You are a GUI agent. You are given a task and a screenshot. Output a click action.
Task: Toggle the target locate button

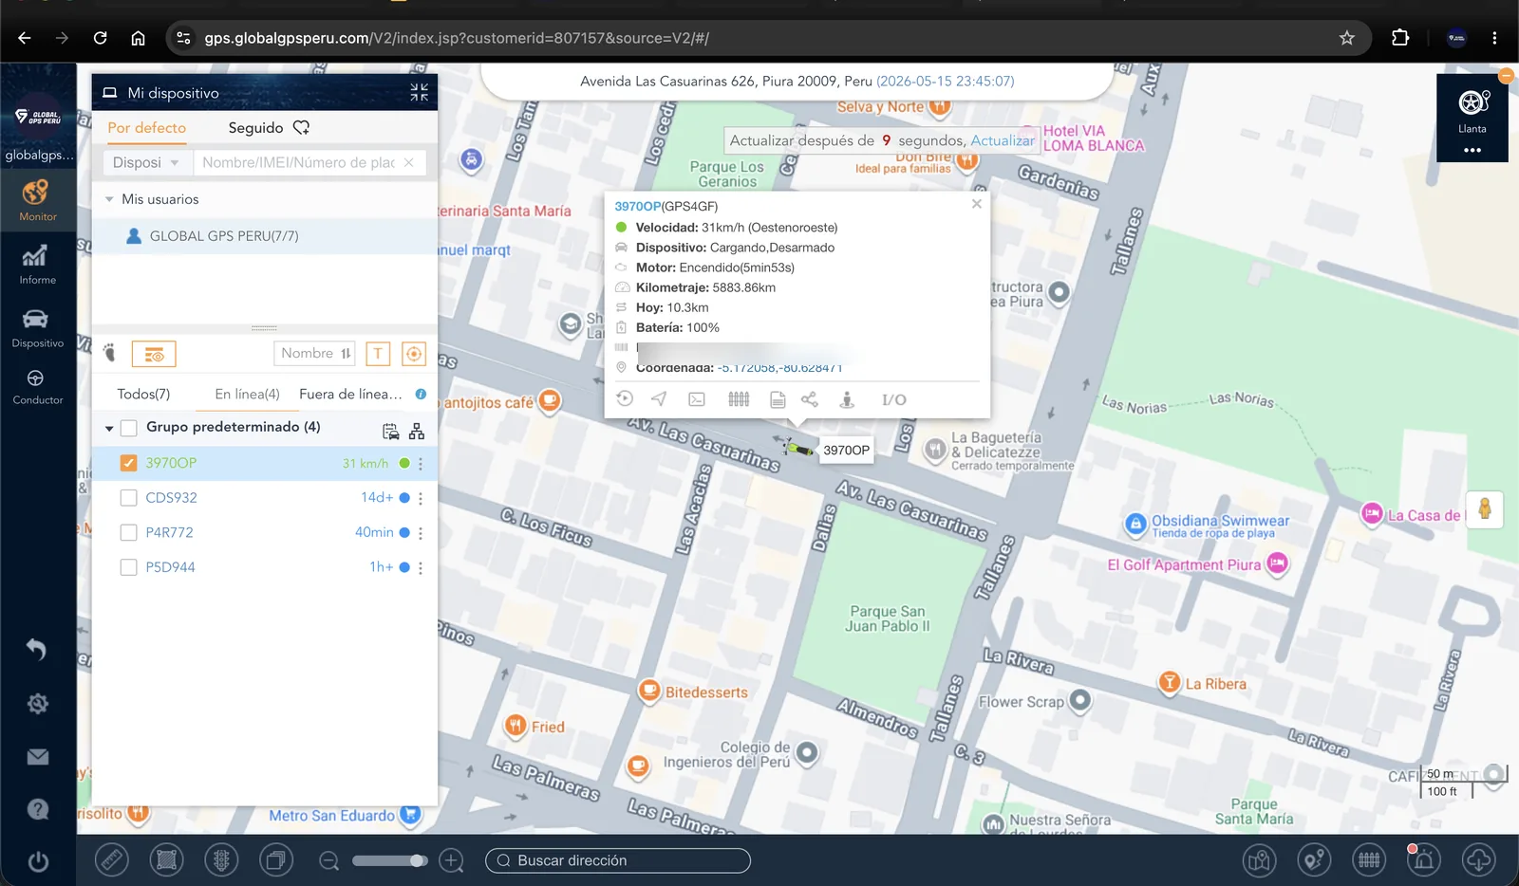414,354
